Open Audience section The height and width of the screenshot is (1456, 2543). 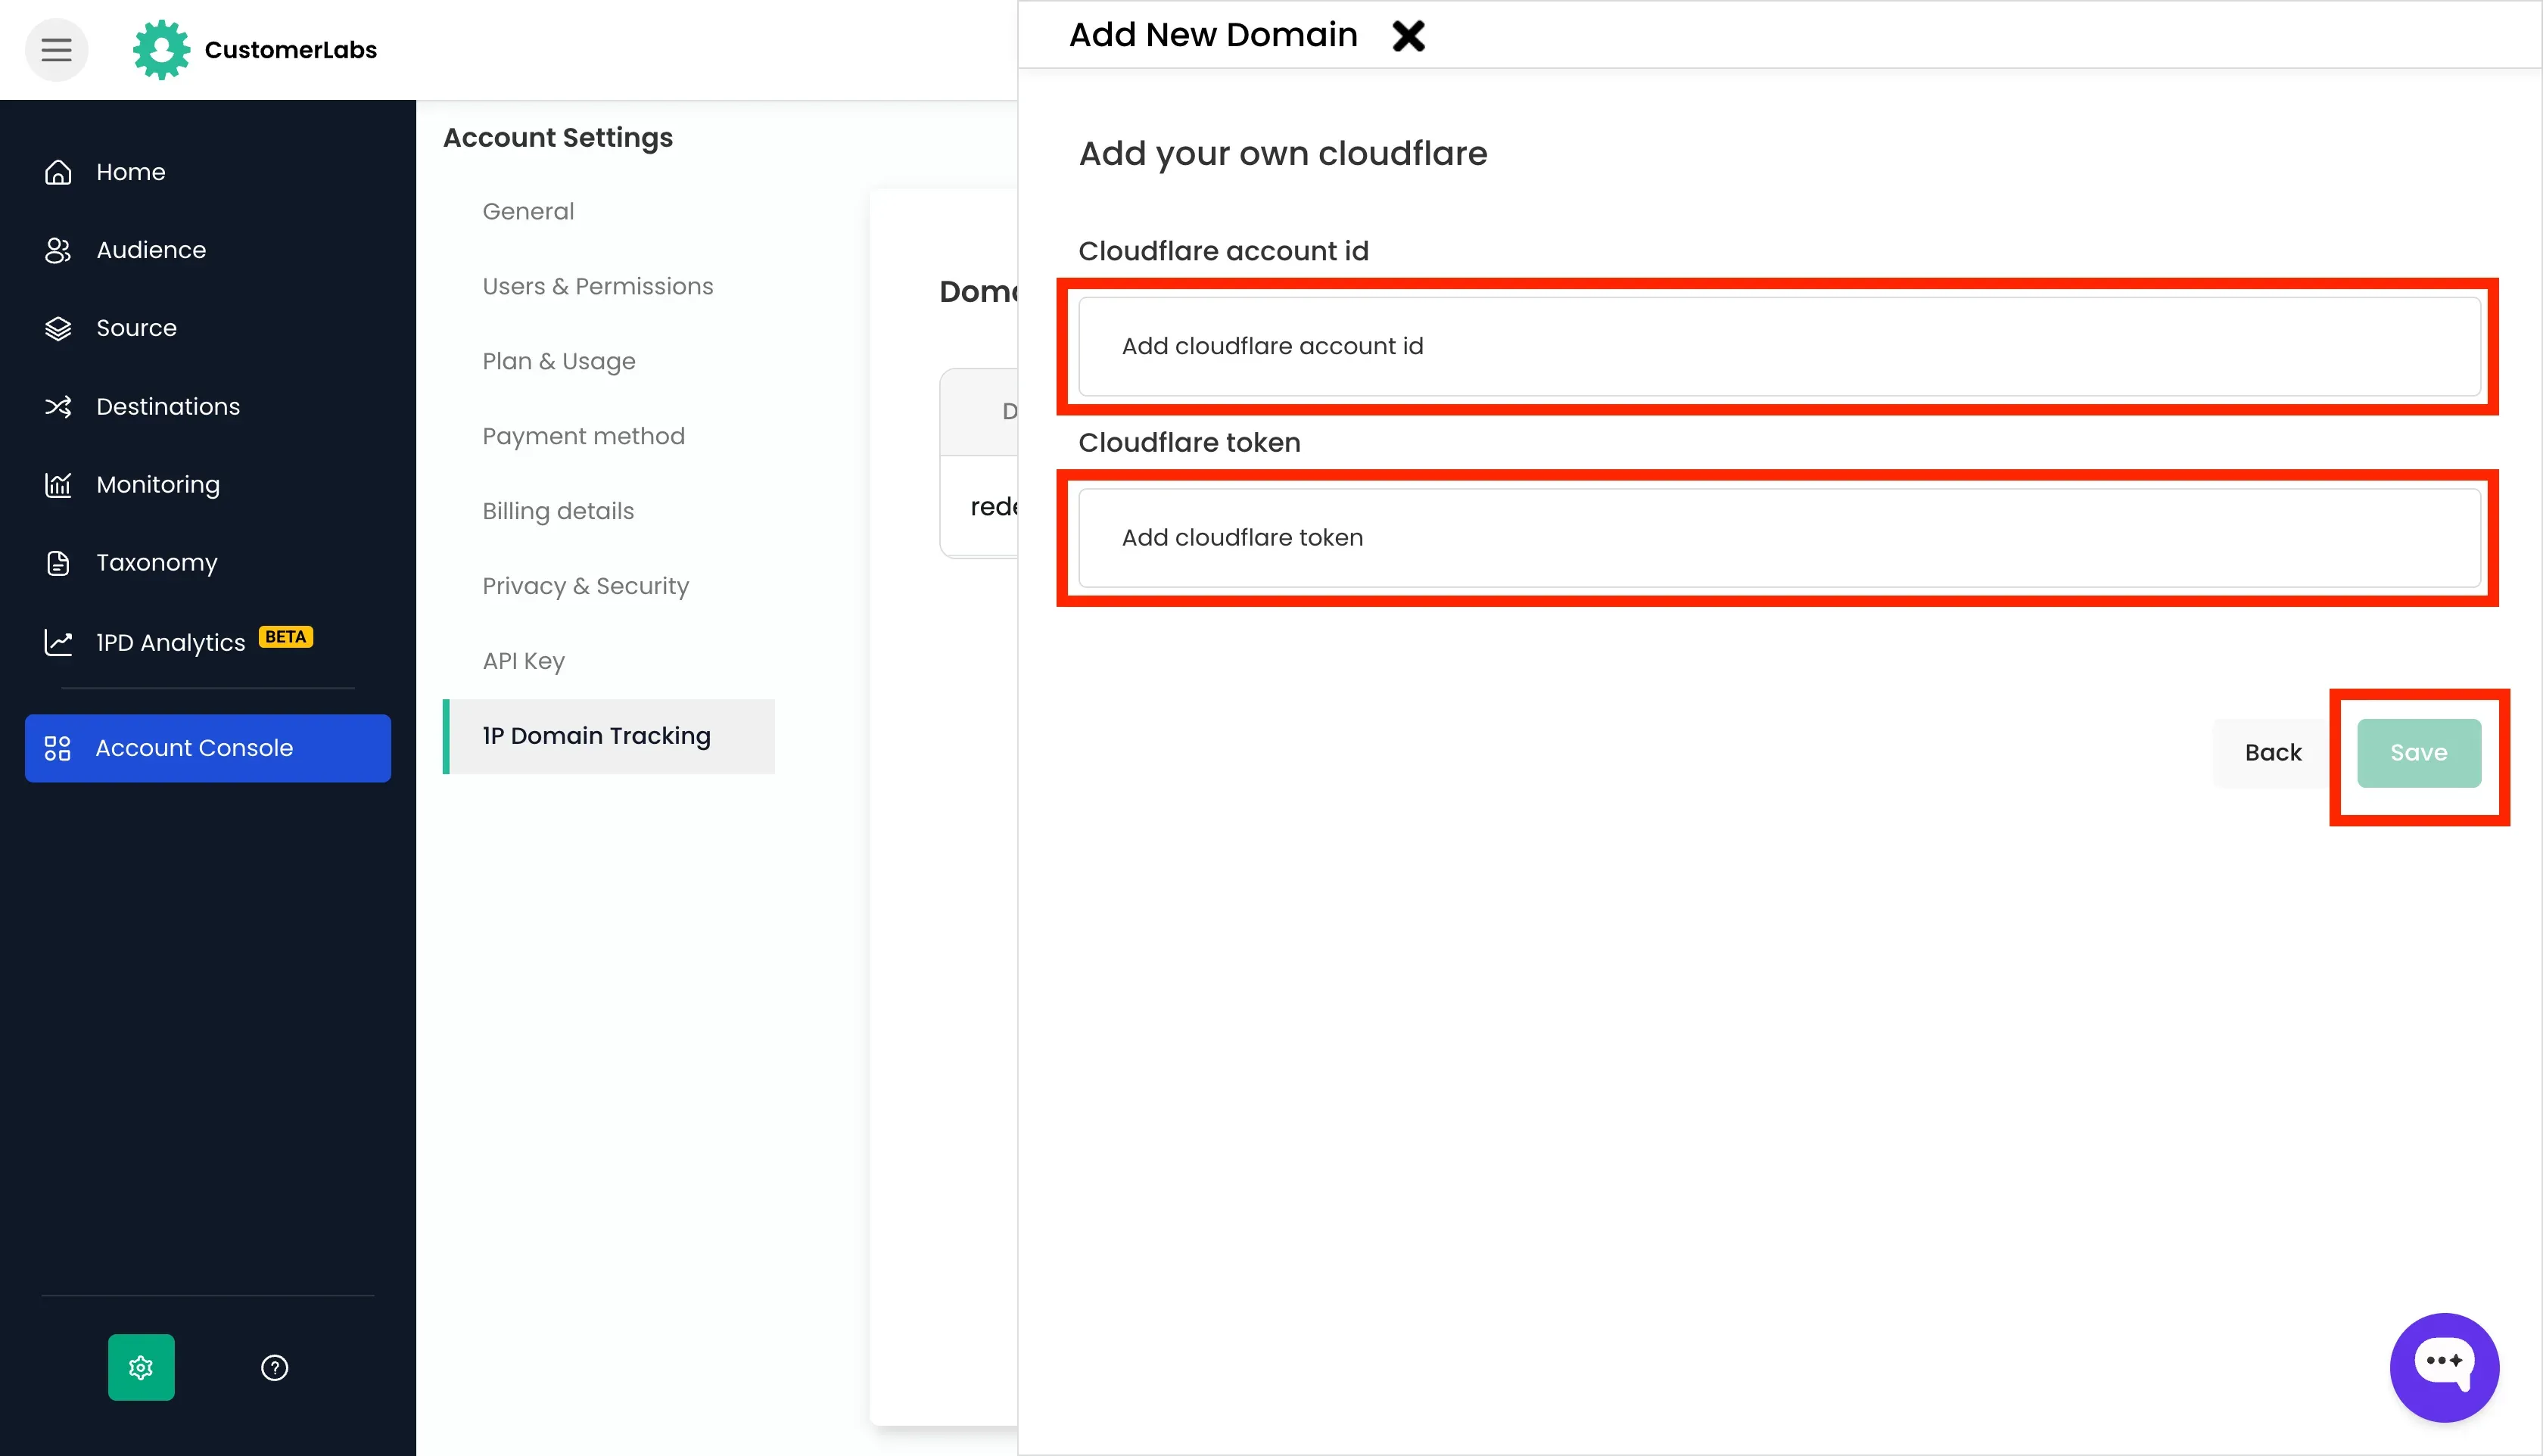click(151, 250)
